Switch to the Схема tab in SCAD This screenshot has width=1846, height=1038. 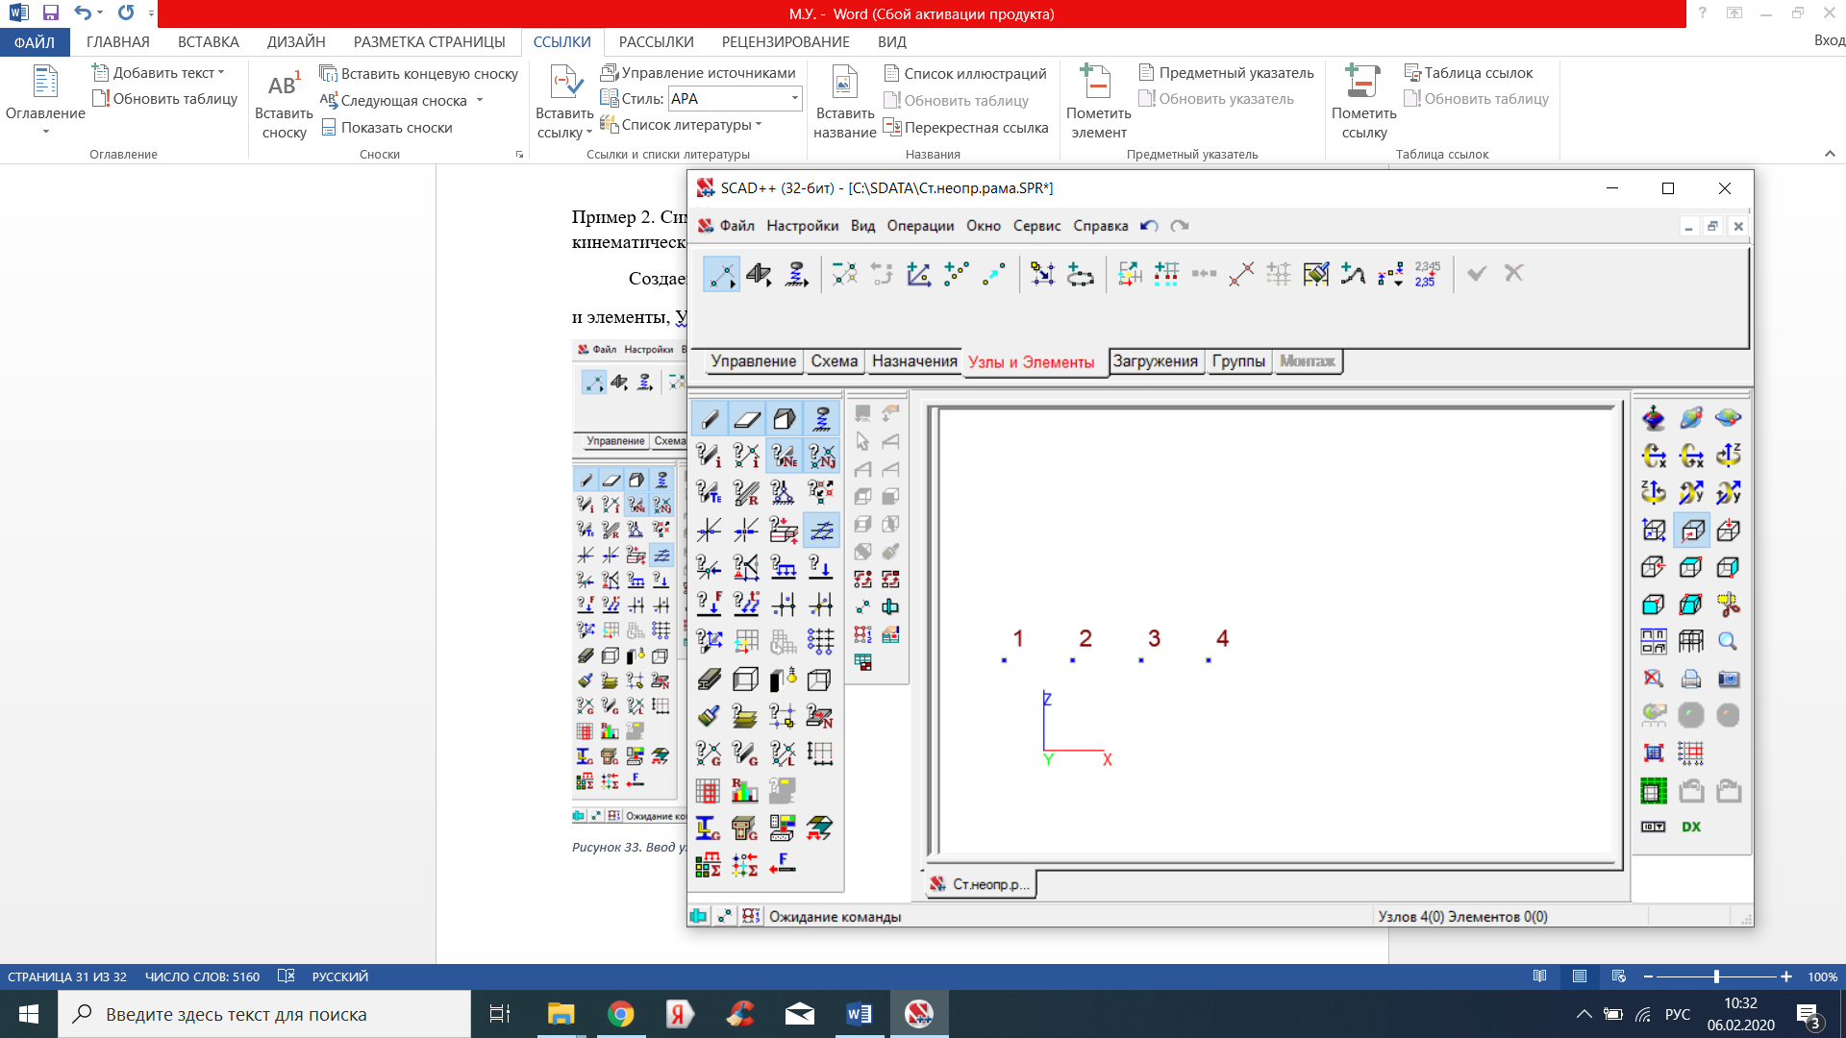[x=834, y=361]
